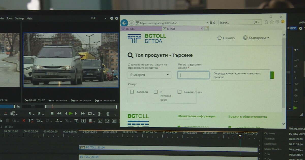The width and height of the screenshot is (305, 160).
Task: Expand the Български language dropdown
Action: click(x=256, y=38)
